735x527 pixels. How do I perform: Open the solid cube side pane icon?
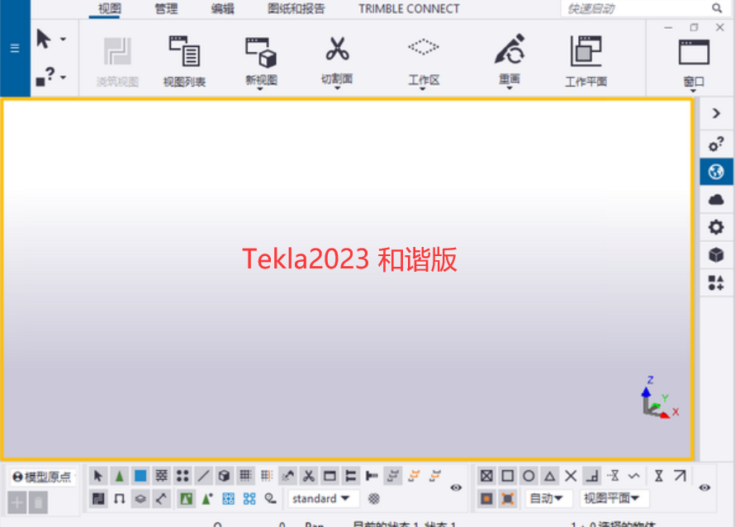[716, 255]
